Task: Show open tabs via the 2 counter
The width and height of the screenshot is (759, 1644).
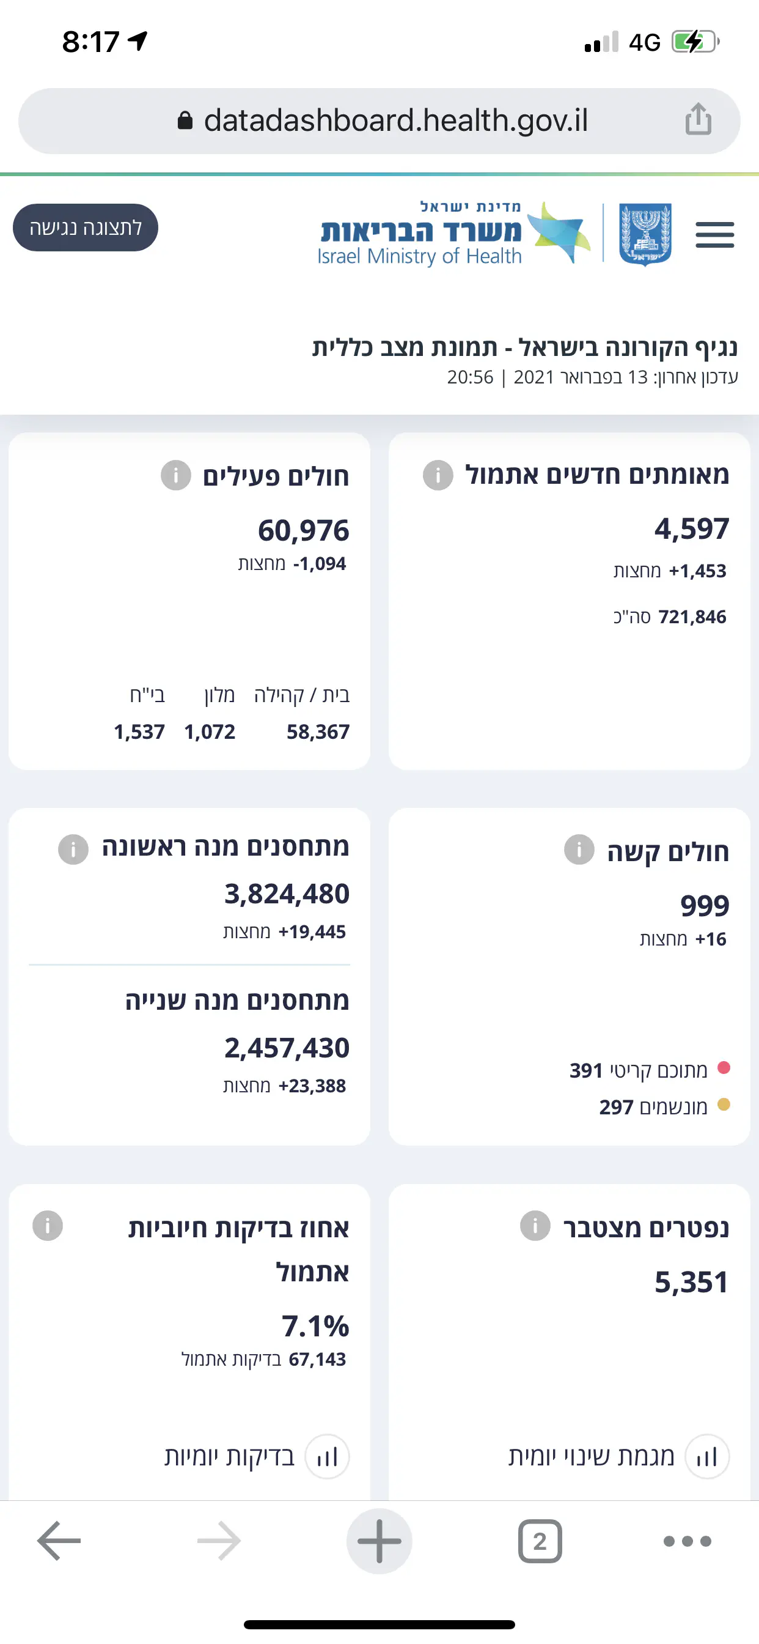Action: point(540,1541)
